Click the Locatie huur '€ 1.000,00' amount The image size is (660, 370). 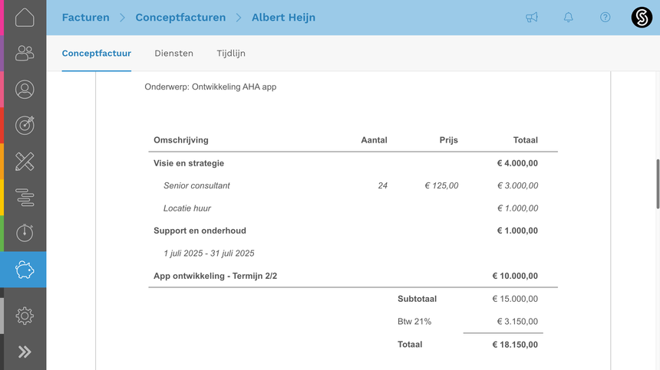(x=518, y=208)
